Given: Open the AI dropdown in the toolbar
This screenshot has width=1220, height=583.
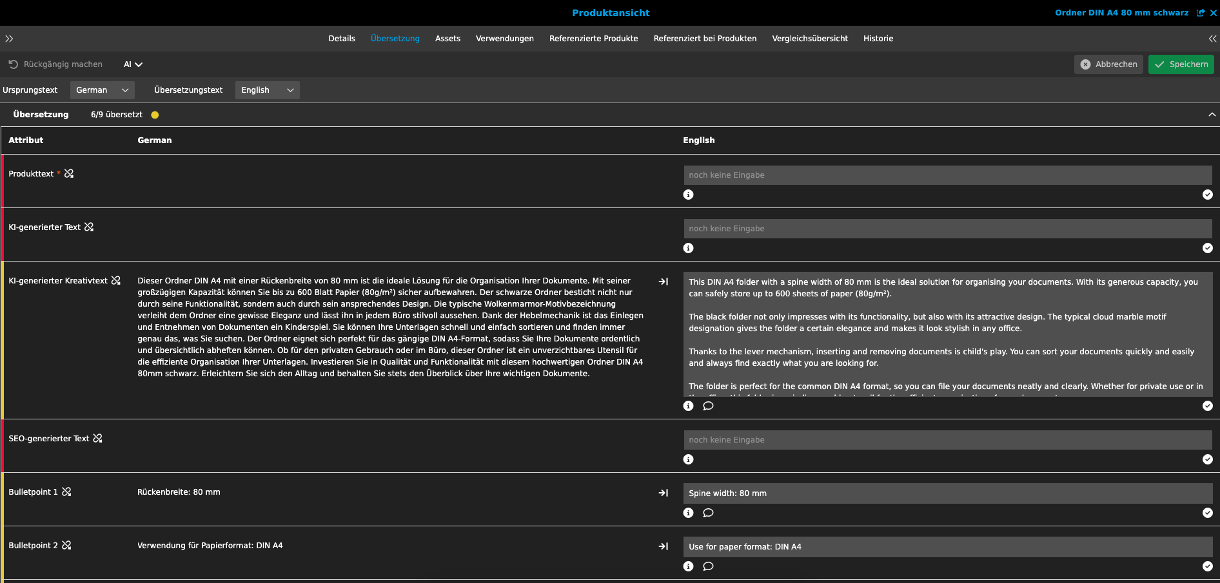Looking at the screenshot, I should 133,64.
